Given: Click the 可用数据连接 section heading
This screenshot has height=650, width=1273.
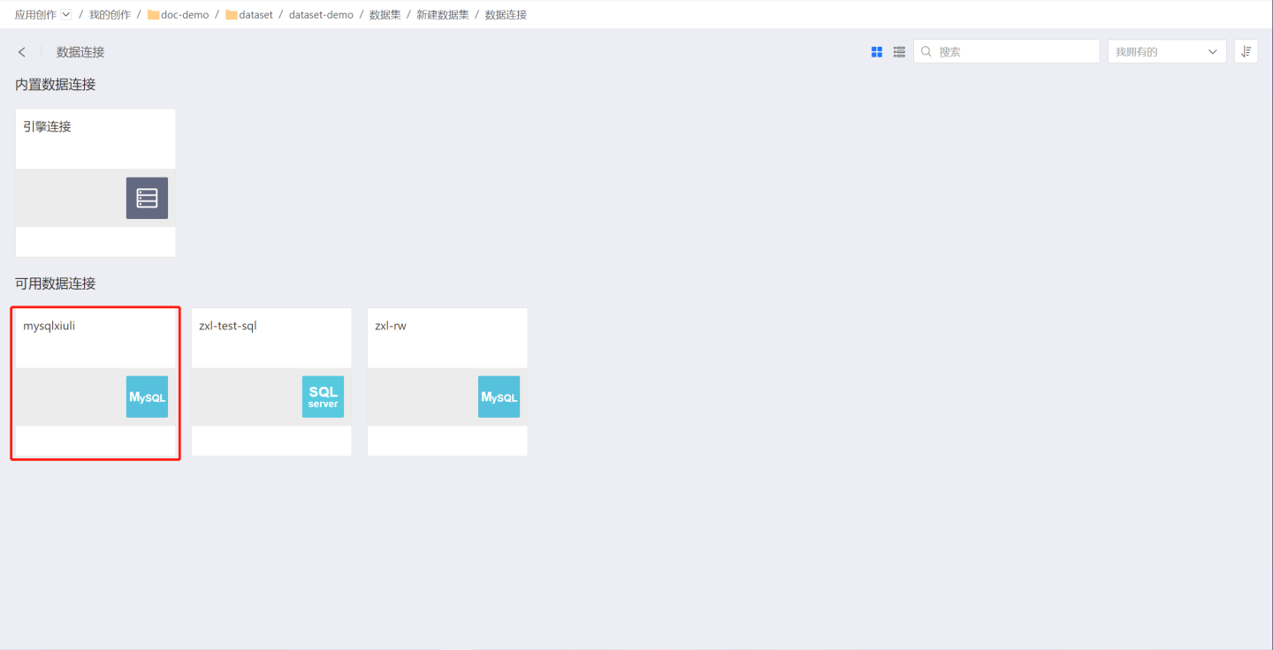Looking at the screenshot, I should click(56, 283).
